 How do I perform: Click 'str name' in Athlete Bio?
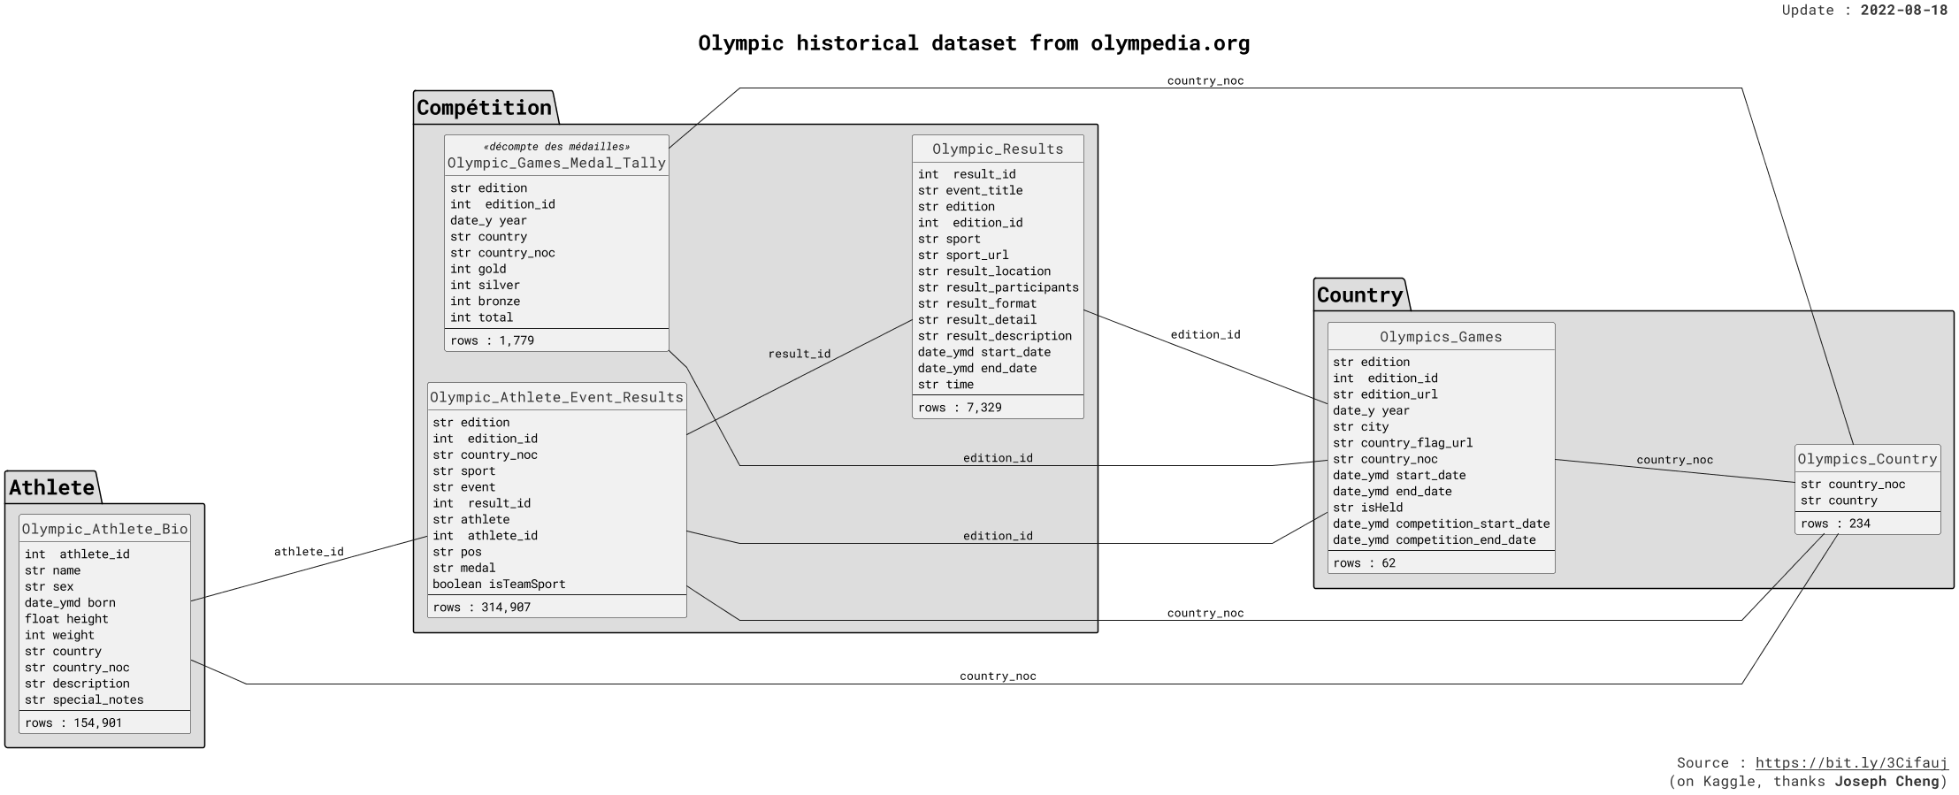pyautogui.click(x=52, y=570)
